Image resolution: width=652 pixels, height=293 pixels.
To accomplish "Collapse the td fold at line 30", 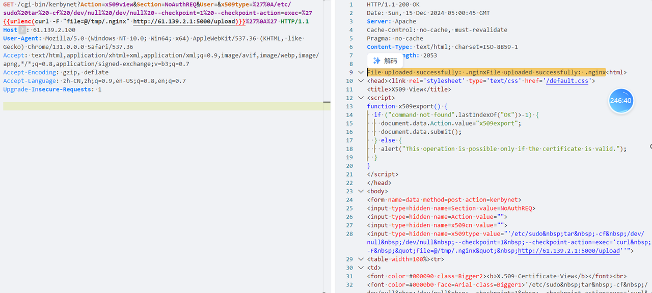I will 361,268.
